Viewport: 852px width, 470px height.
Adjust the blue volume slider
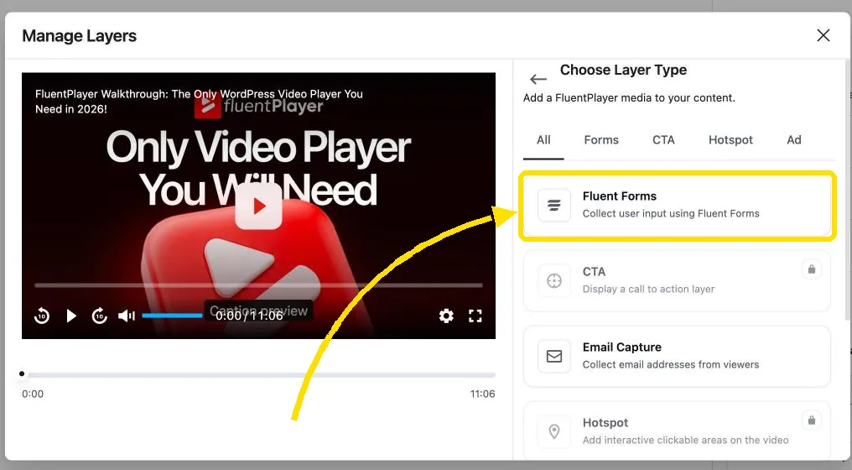click(172, 316)
